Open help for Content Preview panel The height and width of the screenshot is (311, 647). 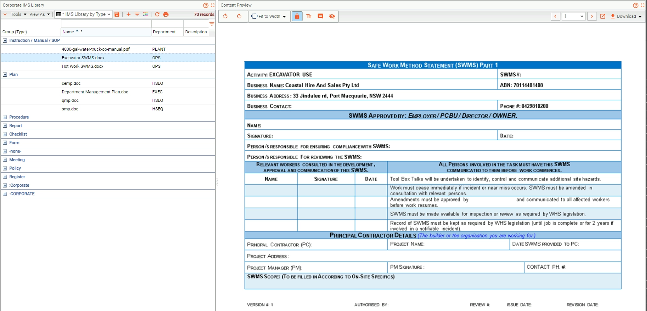(x=635, y=5)
